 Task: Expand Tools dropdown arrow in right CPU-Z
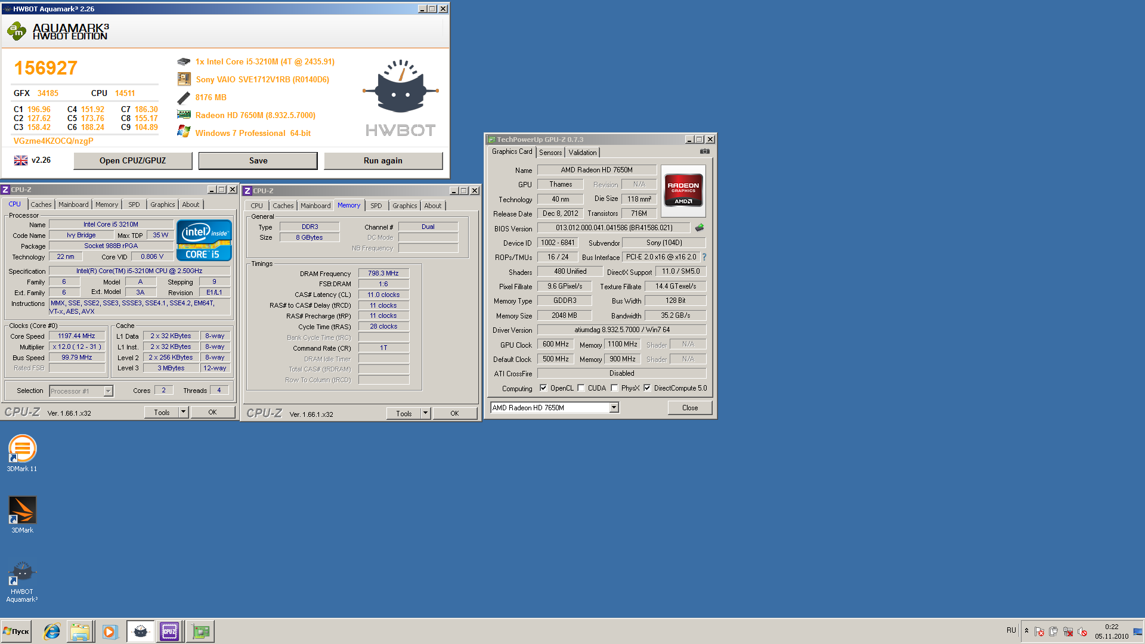426,413
